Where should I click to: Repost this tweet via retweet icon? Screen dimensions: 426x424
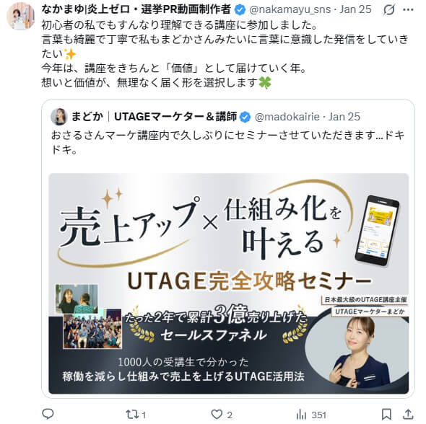[x=132, y=414]
